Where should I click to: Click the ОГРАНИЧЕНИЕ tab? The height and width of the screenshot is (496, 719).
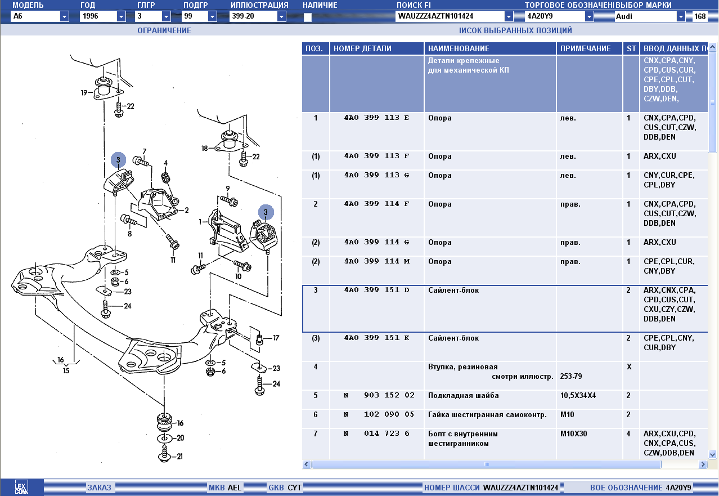[164, 30]
